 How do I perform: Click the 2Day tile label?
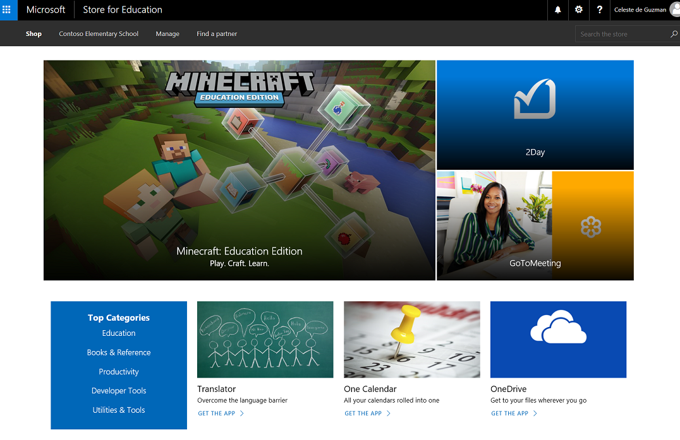pos(535,152)
